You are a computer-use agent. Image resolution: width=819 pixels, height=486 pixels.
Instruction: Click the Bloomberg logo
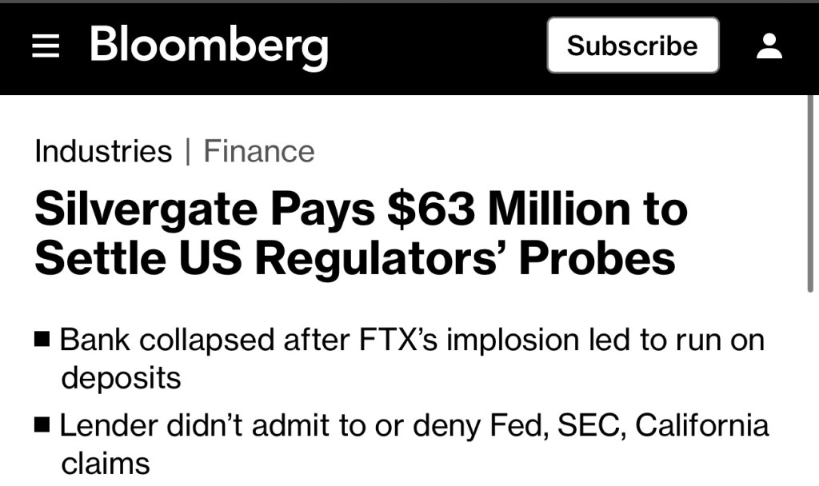pyautogui.click(x=209, y=46)
